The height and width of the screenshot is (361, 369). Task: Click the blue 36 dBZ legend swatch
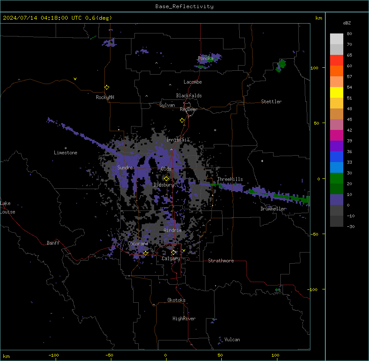336,156
